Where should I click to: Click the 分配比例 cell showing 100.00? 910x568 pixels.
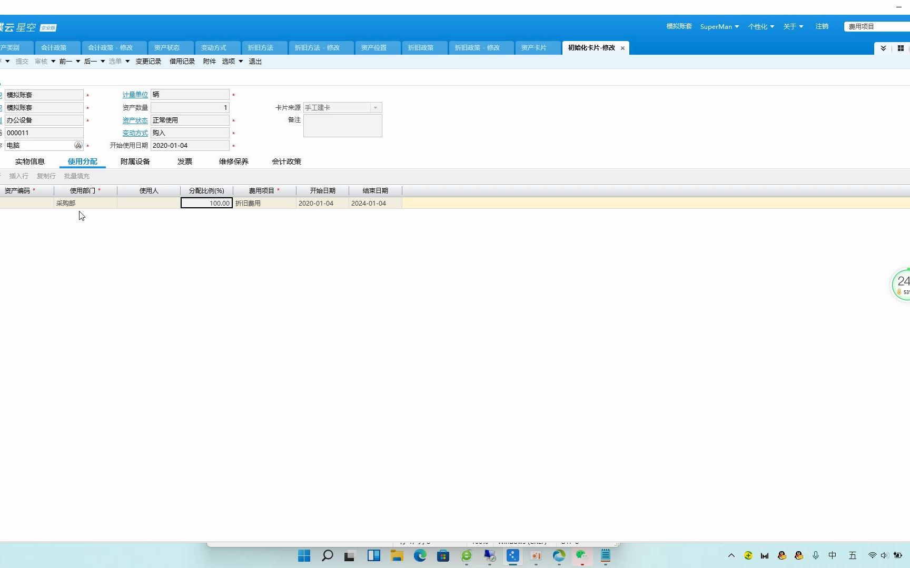pos(206,203)
